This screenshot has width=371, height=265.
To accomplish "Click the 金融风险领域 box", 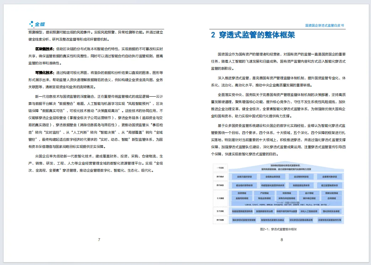I will click(242, 198).
